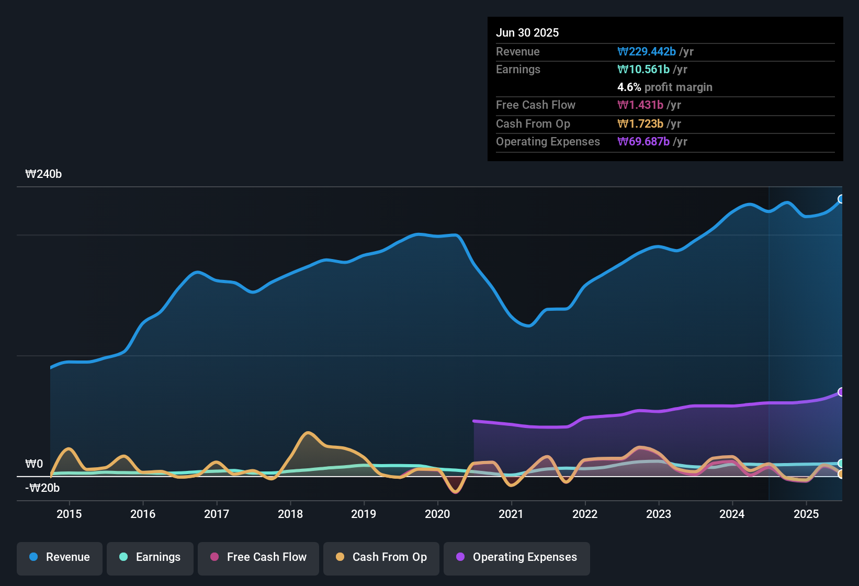Click the Earnings row label in tooltip
Screen dimensions: 859x586
pyautogui.click(x=518, y=69)
